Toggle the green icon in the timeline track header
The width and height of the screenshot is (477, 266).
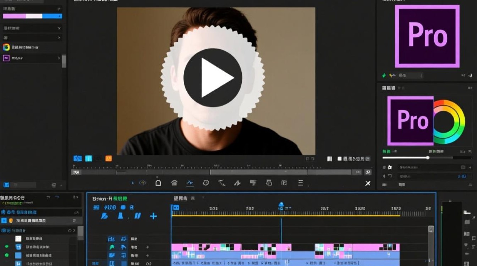(112, 247)
